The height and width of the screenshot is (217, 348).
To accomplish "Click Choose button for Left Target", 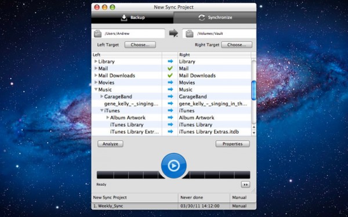I will tap(140, 45).
